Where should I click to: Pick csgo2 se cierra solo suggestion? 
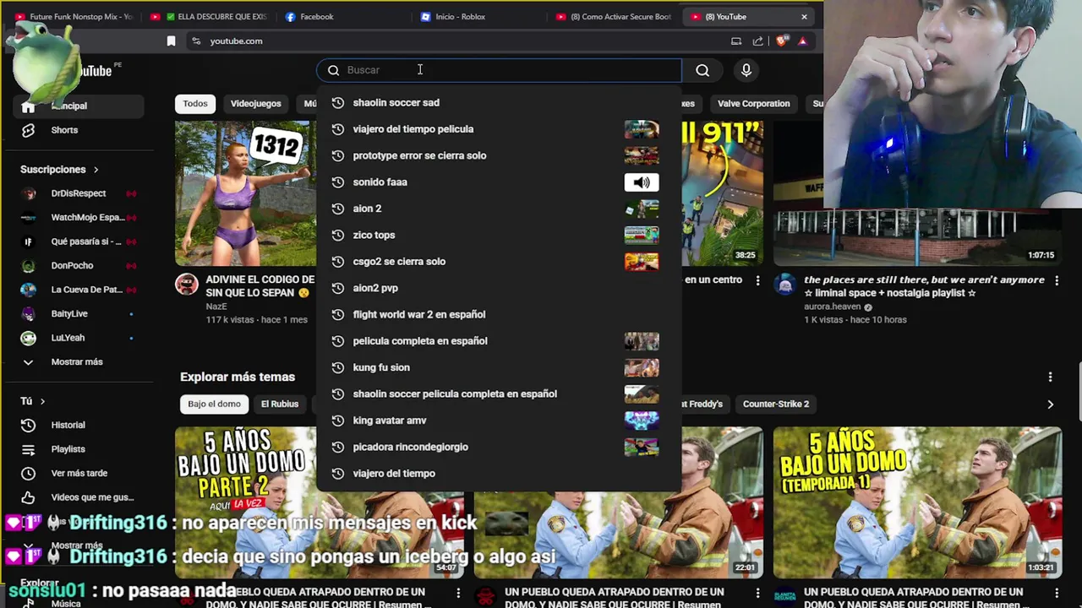click(x=499, y=261)
